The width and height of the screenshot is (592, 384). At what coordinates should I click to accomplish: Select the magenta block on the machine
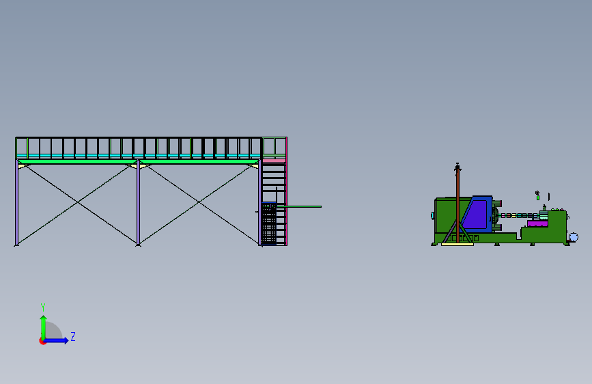[x=537, y=224]
